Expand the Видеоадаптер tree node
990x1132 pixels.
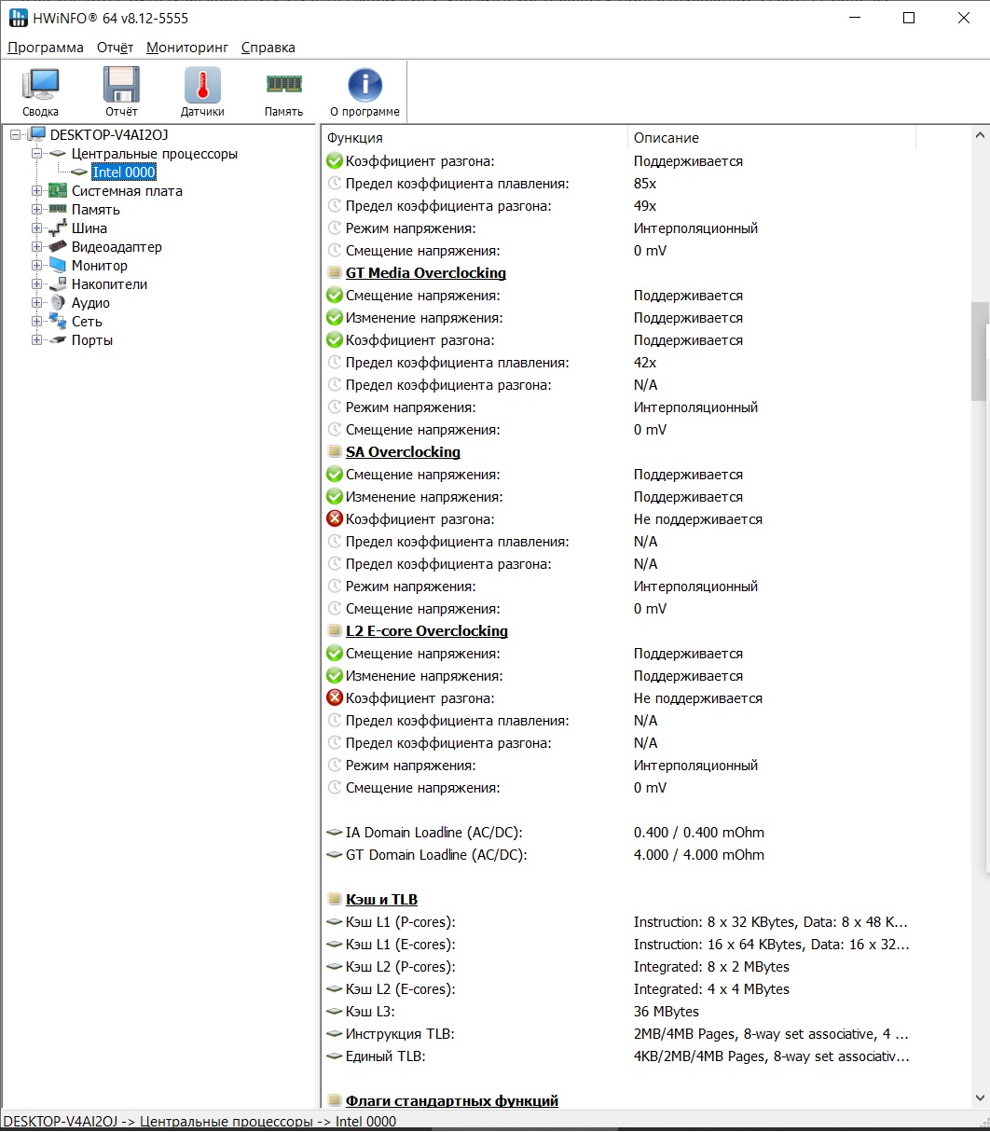coord(37,247)
